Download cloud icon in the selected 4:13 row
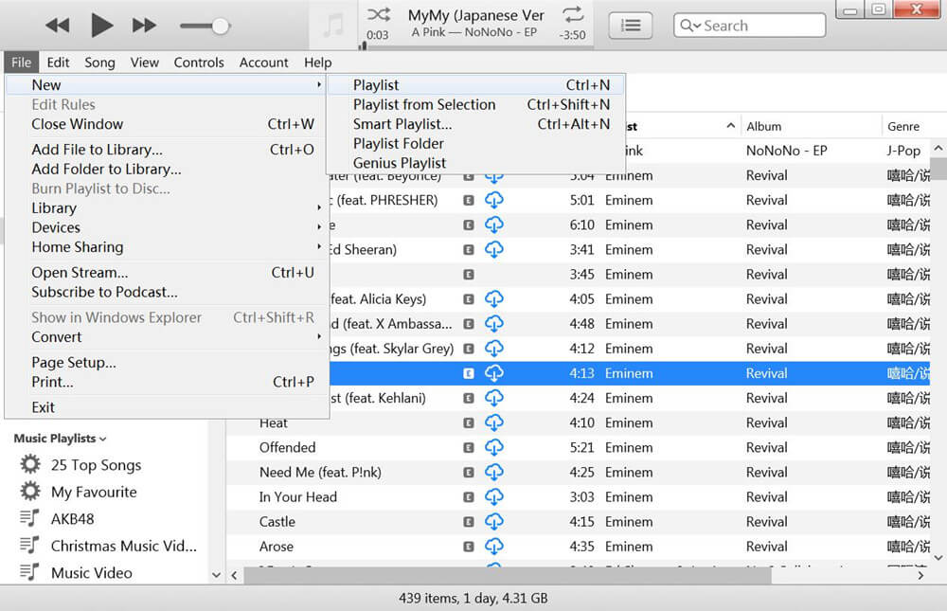Viewport: 947px width, 611px height. click(x=494, y=373)
